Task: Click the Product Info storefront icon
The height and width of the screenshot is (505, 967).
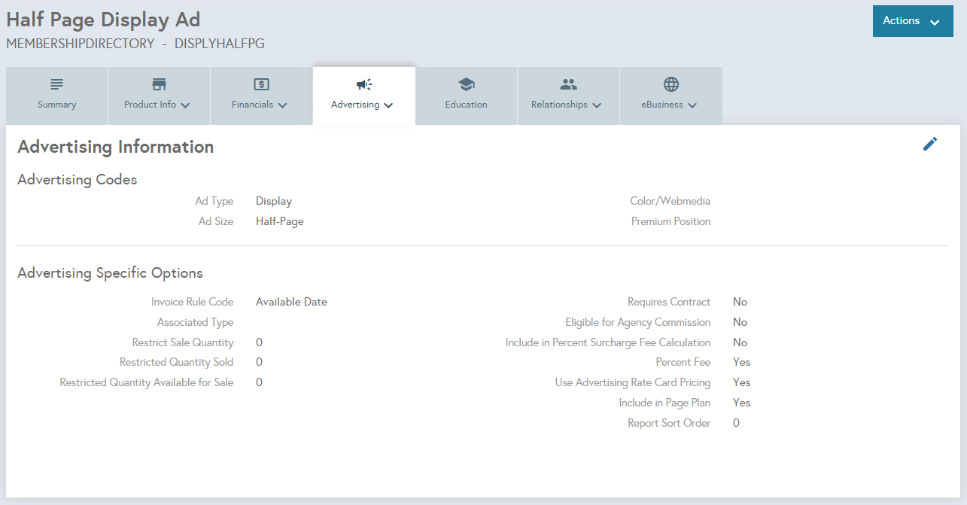Action: 159,84
